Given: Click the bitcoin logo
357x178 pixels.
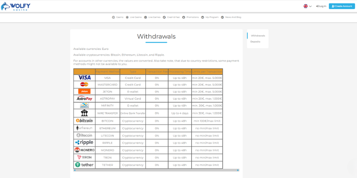Looking at the screenshot, I should click(84, 121).
